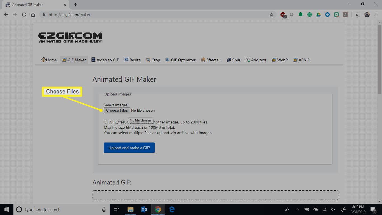Open the Action Center notifications icon

click(x=374, y=209)
